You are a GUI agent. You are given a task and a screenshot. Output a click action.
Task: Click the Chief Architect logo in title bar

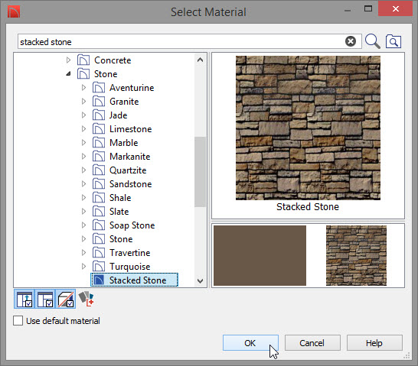(14, 12)
